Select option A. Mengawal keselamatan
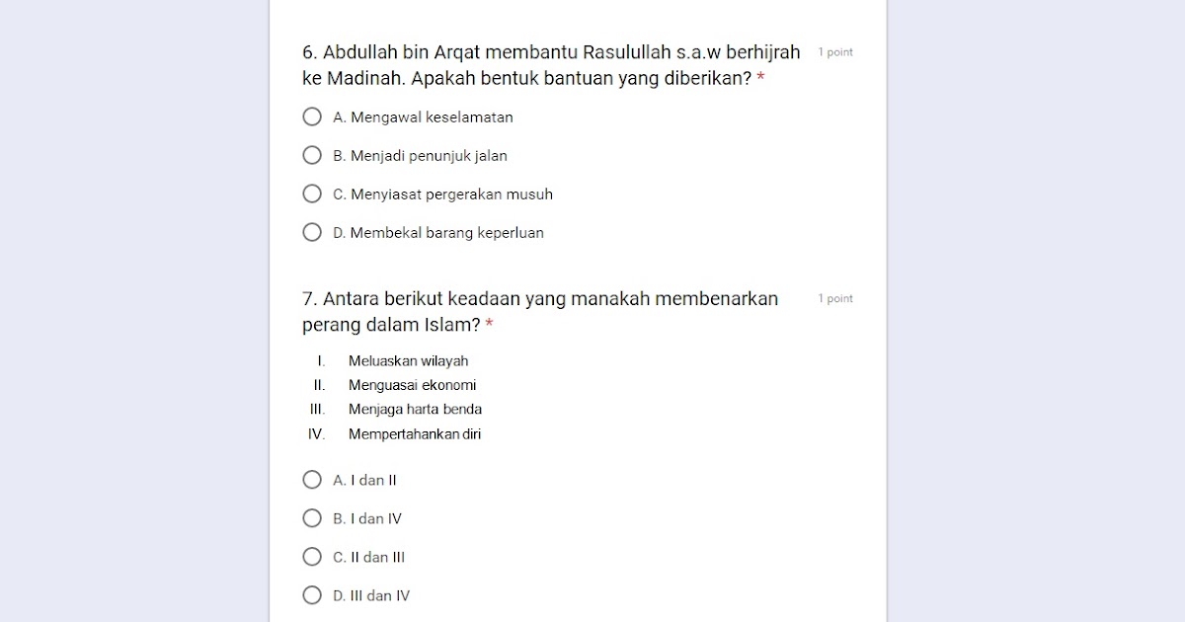The image size is (1185, 622). [x=312, y=117]
